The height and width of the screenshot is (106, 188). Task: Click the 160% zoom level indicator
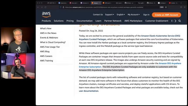click(162, 7)
